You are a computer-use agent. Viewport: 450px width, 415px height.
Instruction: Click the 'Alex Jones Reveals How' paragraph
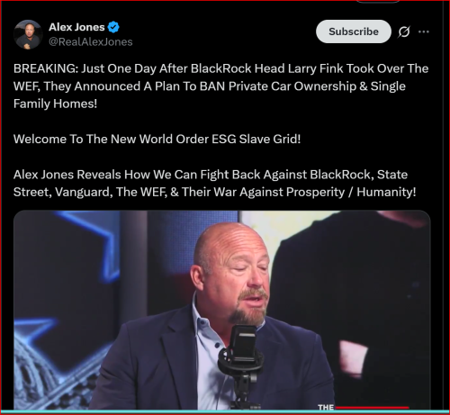pyautogui.click(x=214, y=184)
